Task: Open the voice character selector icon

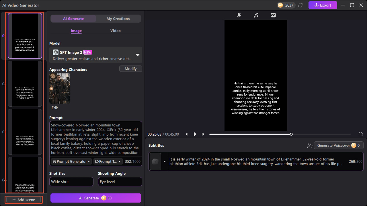Action: [x=310, y=145]
